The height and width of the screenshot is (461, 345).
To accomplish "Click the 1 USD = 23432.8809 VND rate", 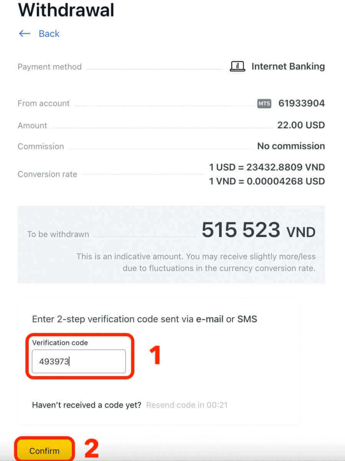I will (267, 167).
